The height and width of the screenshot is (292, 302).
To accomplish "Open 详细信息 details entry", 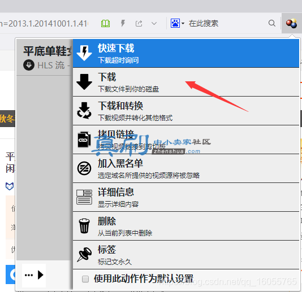I will coord(186,197).
